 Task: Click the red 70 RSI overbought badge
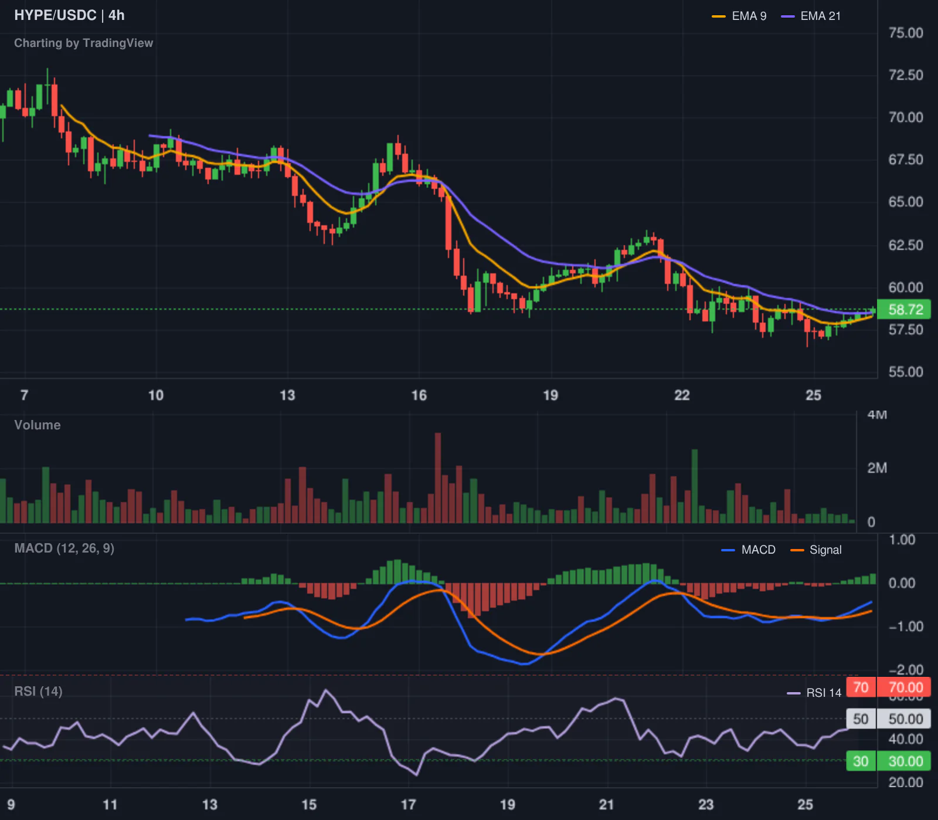pyautogui.click(x=861, y=687)
